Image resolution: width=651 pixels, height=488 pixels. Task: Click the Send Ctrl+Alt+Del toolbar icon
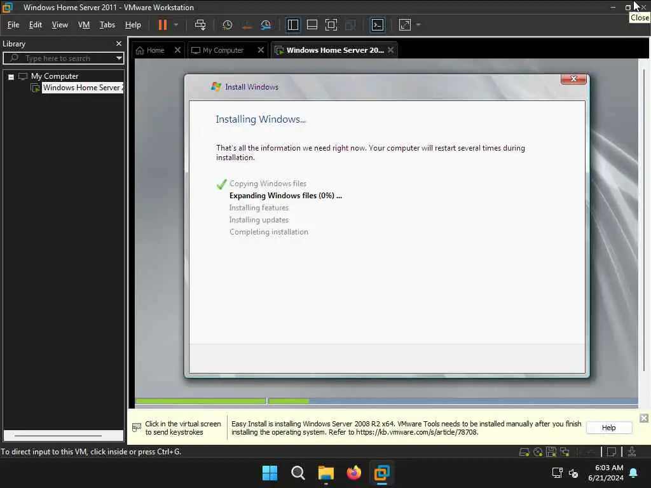pyautogui.click(x=200, y=25)
